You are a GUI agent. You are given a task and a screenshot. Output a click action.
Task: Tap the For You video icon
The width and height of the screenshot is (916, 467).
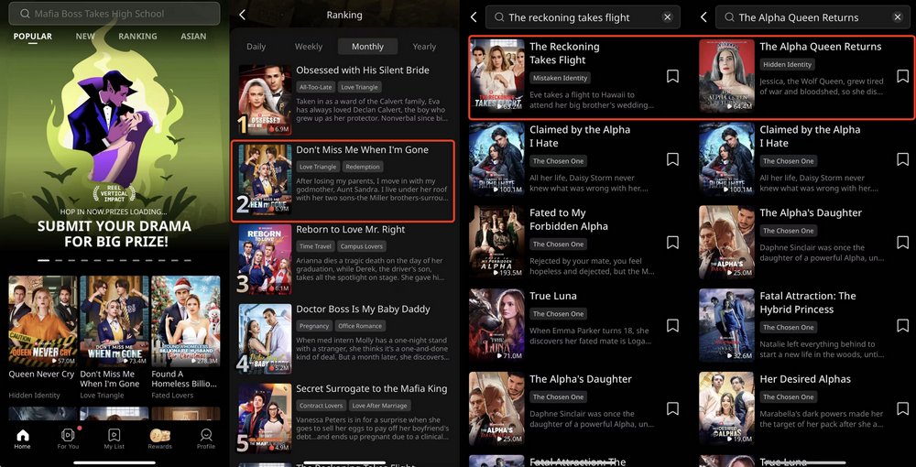[68, 437]
